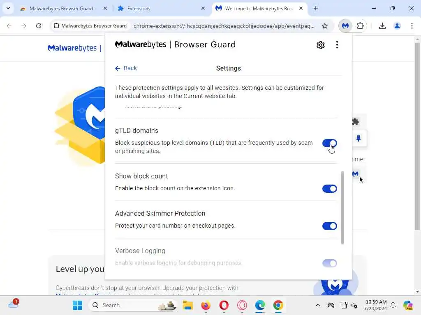Reload the page

[39, 26]
